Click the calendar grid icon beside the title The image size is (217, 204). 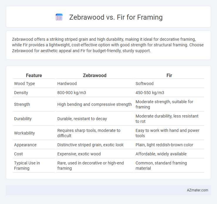[x=59, y=17]
